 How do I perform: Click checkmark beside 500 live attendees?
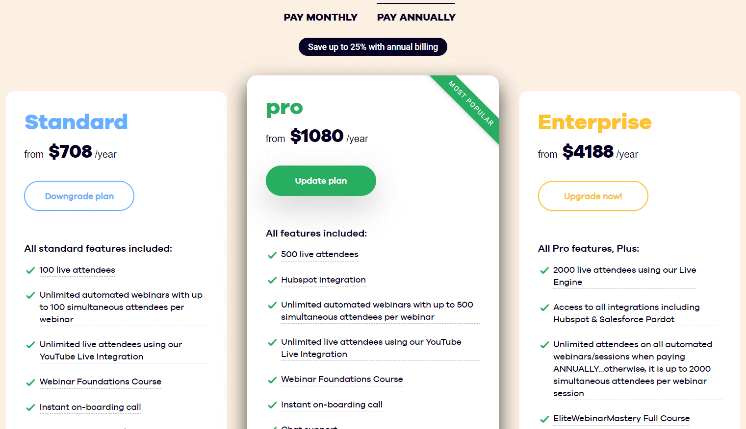272,255
